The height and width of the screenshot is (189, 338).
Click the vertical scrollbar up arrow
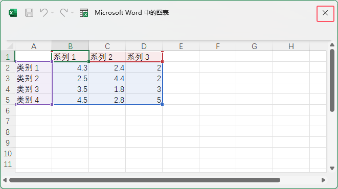[332, 45]
